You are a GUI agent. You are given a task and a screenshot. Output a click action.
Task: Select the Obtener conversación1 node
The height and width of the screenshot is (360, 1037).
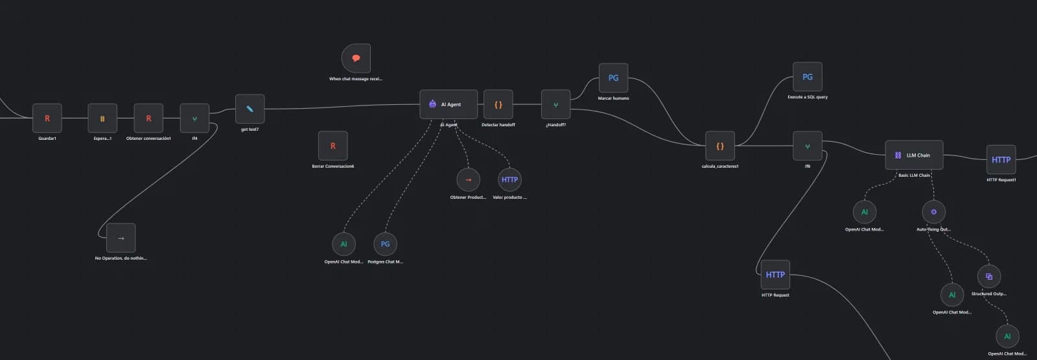[x=148, y=118]
